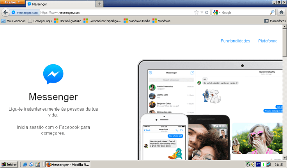Click the Funcionalidades link
The width and height of the screenshot is (287, 168).
click(x=235, y=41)
